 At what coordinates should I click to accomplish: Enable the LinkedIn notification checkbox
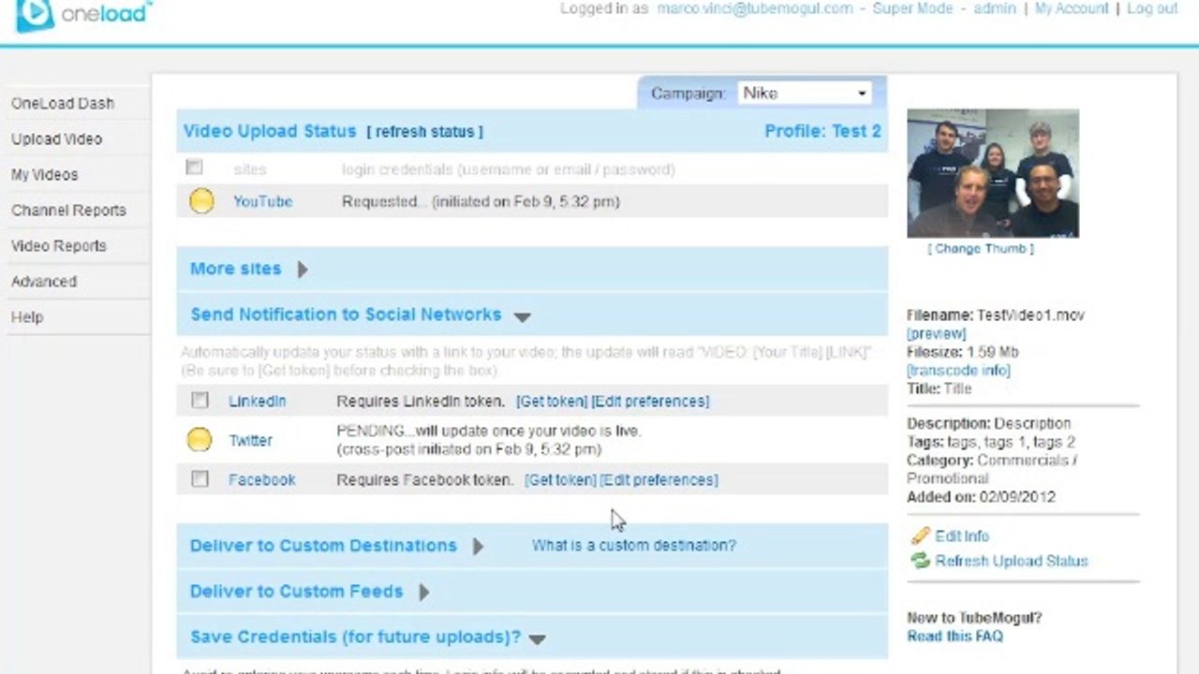[200, 401]
